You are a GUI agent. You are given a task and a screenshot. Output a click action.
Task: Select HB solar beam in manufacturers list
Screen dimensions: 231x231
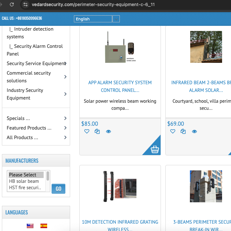coord(24,181)
